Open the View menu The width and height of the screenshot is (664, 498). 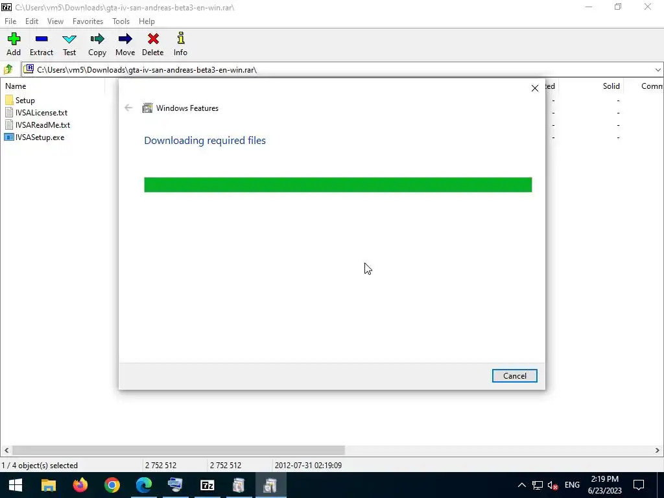(56, 21)
